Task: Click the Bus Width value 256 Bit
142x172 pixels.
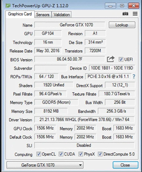Action: [120, 102]
